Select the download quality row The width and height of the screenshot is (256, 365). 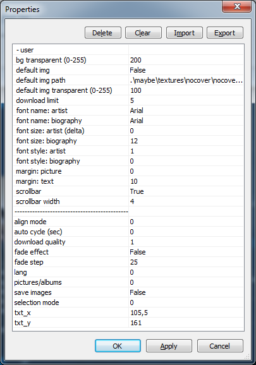128,242
